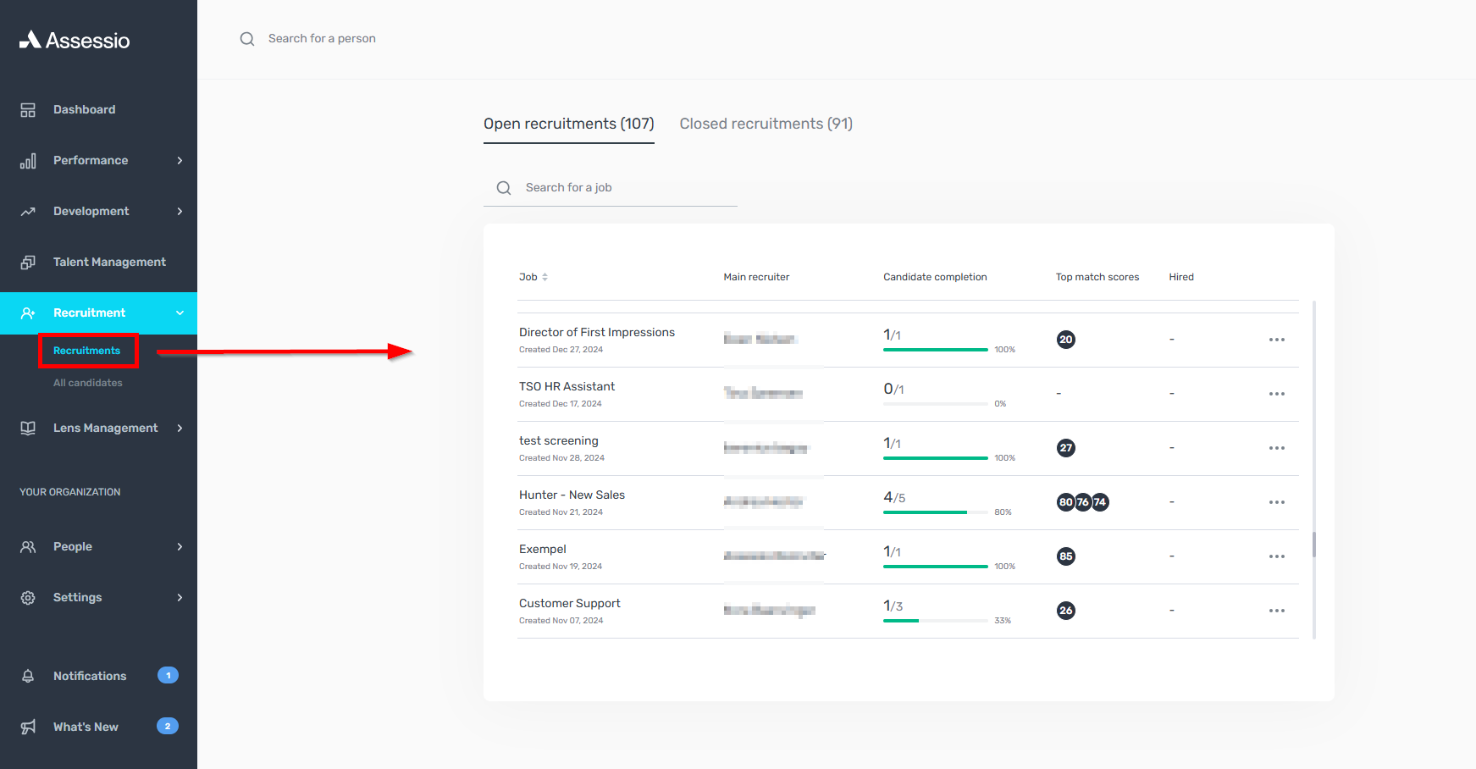Expand the Development submenu arrow
1476x769 pixels.
180,212
